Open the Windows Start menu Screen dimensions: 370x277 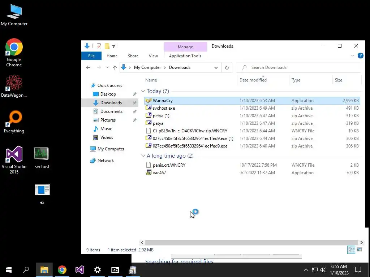click(9, 270)
